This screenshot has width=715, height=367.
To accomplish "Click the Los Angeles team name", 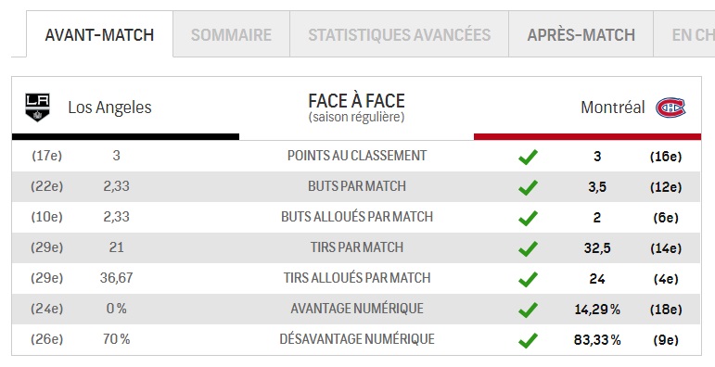I will tap(109, 108).
